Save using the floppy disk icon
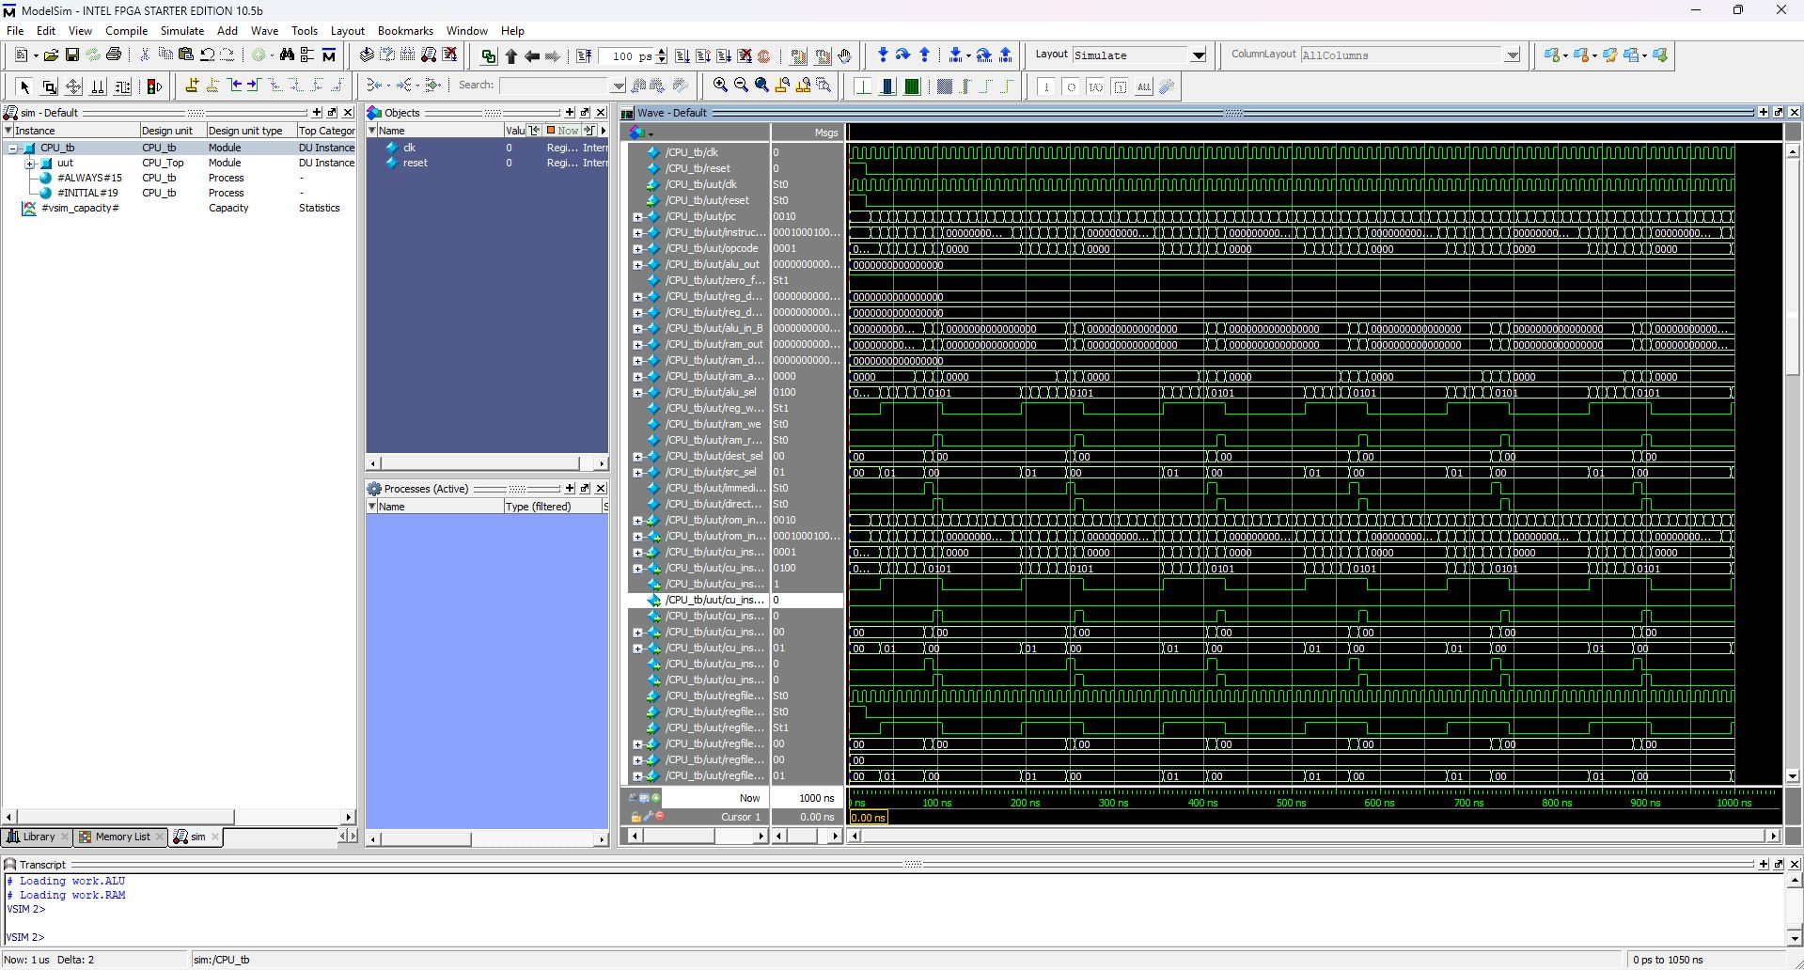 pyautogui.click(x=71, y=55)
